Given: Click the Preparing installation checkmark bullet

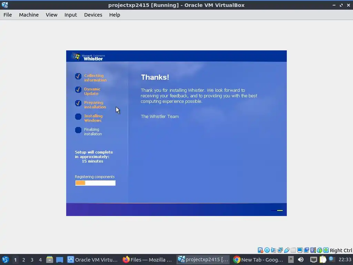Looking at the screenshot, I should (x=78, y=103).
